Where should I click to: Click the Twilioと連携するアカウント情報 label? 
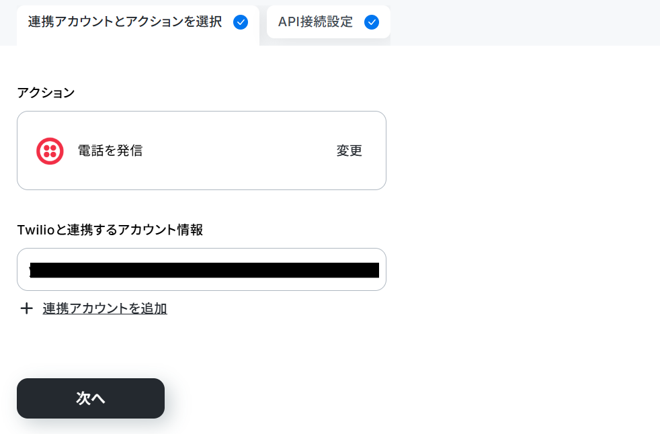point(110,230)
